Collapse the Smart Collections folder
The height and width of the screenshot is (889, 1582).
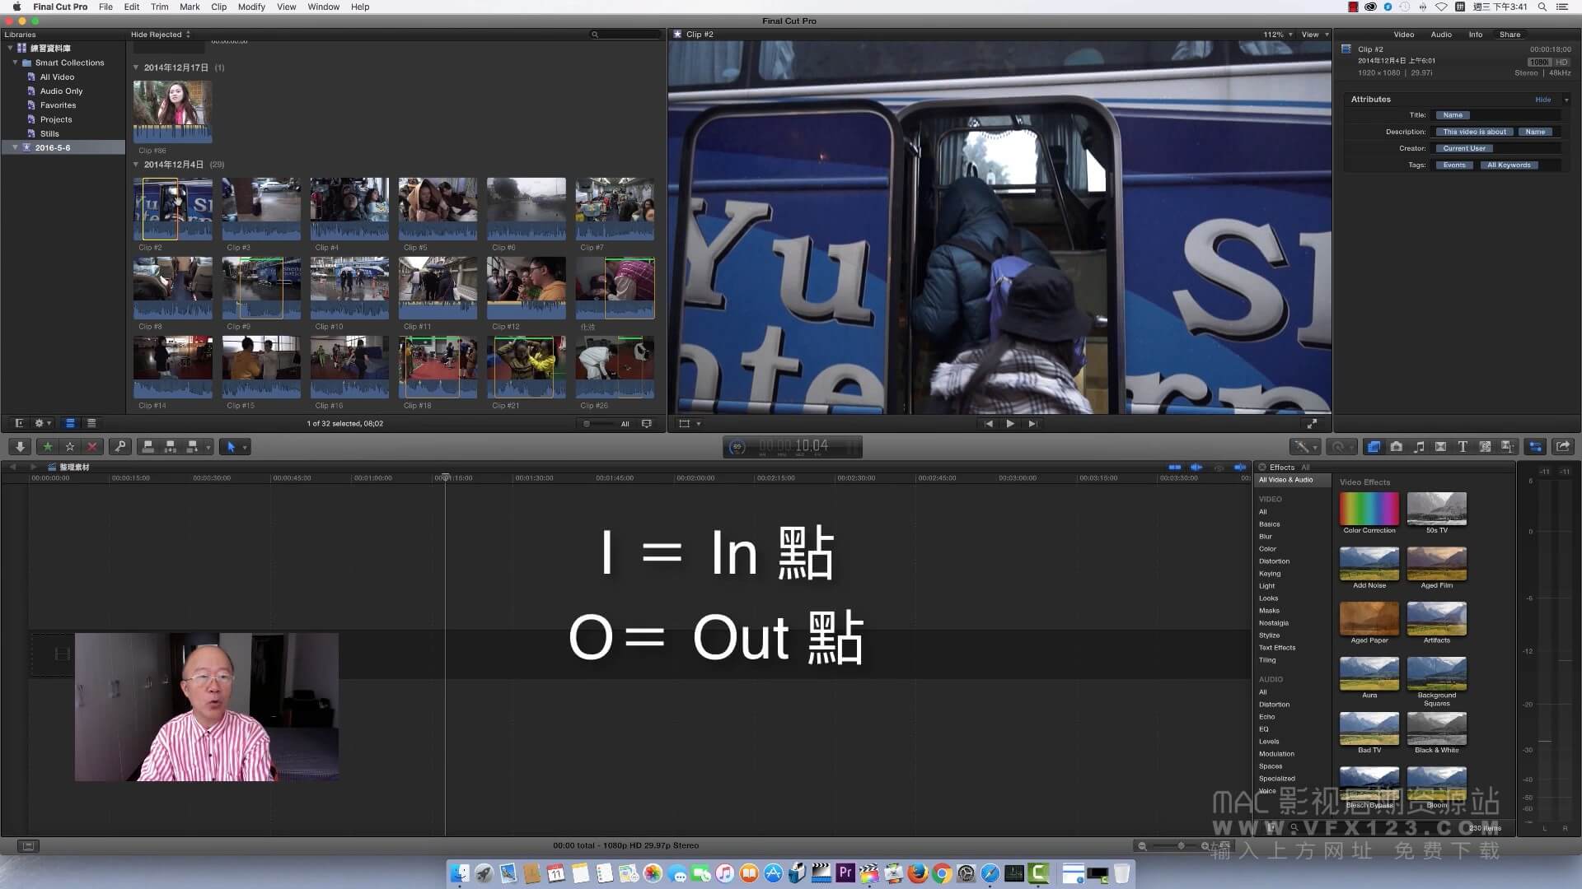point(15,63)
